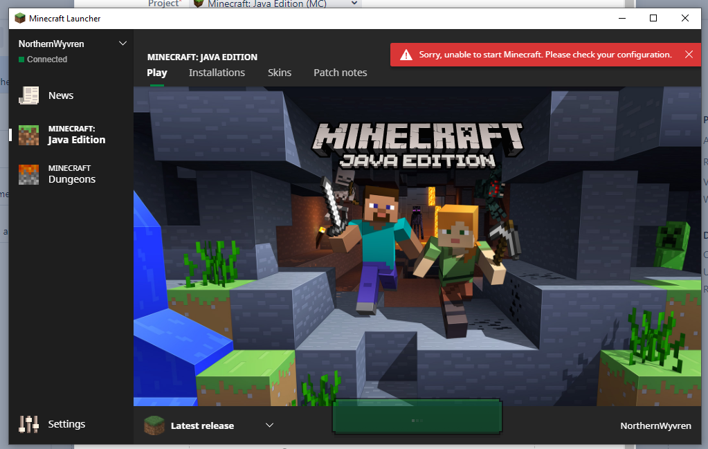The width and height of the screenshot is (708, 449).
Task: Open Minecraft Dungeons sidebar icon
Action: [29, 174]
